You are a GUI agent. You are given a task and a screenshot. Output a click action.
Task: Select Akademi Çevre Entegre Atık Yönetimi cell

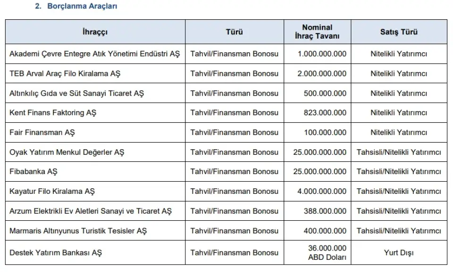(95, 54)
